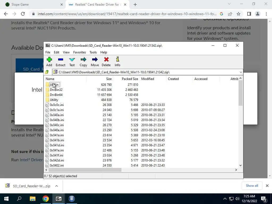Select the 0x0c0c.ini file
Image resolution: width=272 pixels, height=204 pixels.
click(57, 105)
